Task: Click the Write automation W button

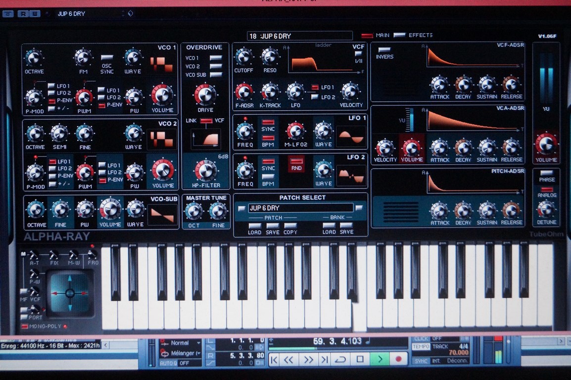Action: click(35, 14)
